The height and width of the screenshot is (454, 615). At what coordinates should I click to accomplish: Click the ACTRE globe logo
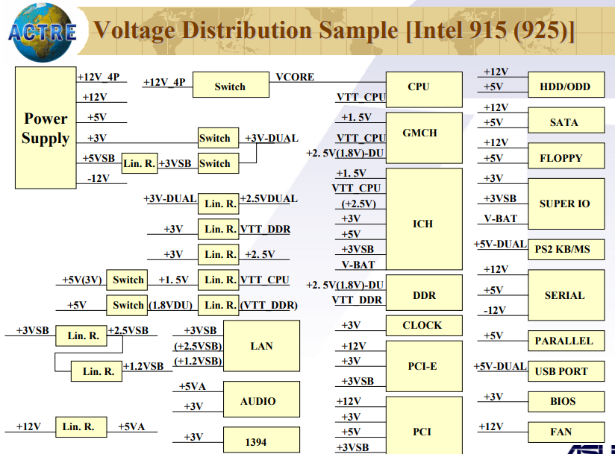coord(42,33)
